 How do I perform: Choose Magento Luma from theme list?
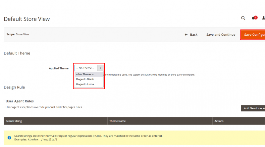pyautogui.click(x=85, y=84)
